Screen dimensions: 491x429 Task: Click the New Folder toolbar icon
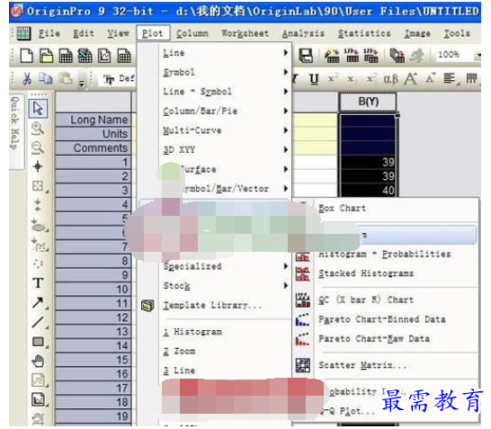click(x=46, y=56)
